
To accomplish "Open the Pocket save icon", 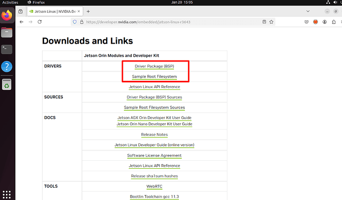I will click(x=306, y=22).
